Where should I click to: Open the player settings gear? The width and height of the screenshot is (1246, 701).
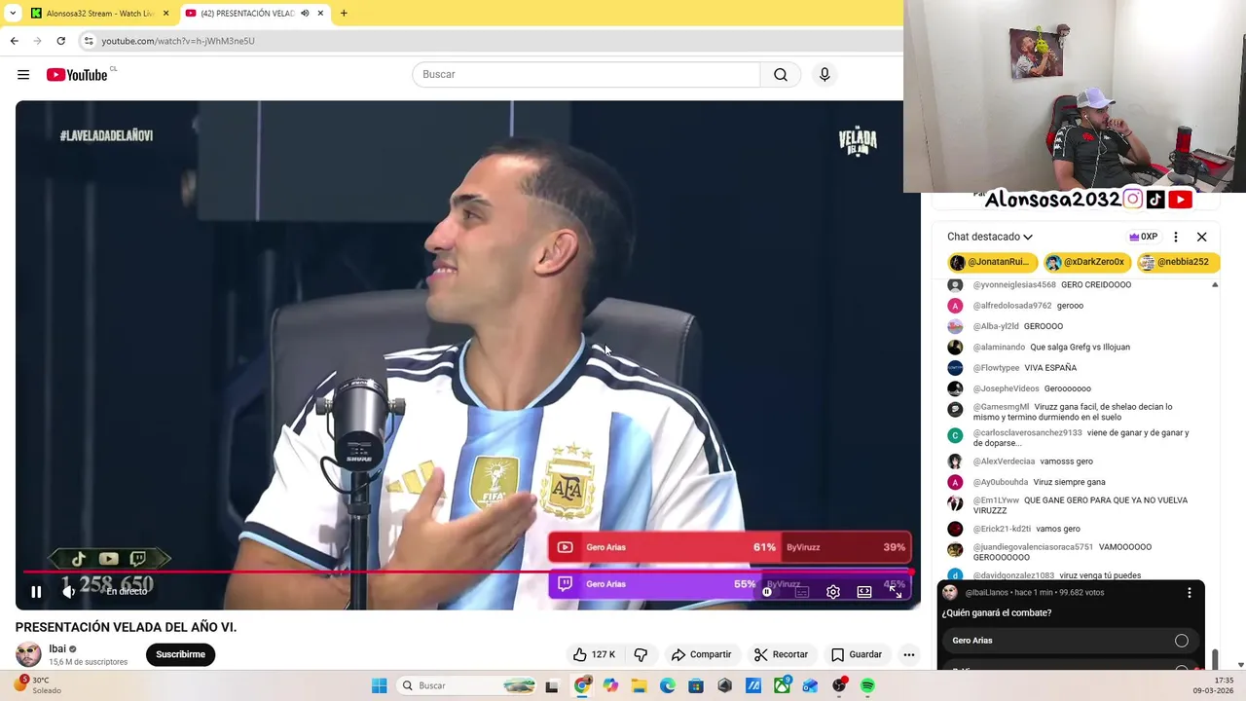[x=833, y=592]
